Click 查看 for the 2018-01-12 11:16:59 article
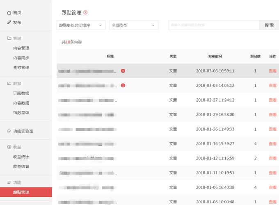The width and height of the screenshot is (279, 205). pyautogui.click(x=272, y=158)
